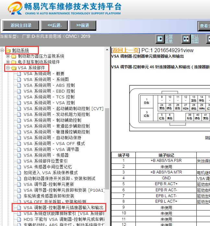
Task: Go forward with the >>前进 button
Action: pos(83,25)
